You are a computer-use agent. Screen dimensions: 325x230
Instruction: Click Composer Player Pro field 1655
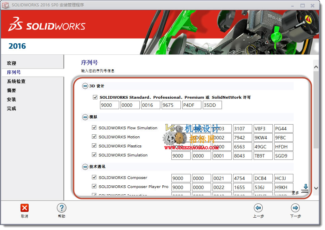[242, 187]
